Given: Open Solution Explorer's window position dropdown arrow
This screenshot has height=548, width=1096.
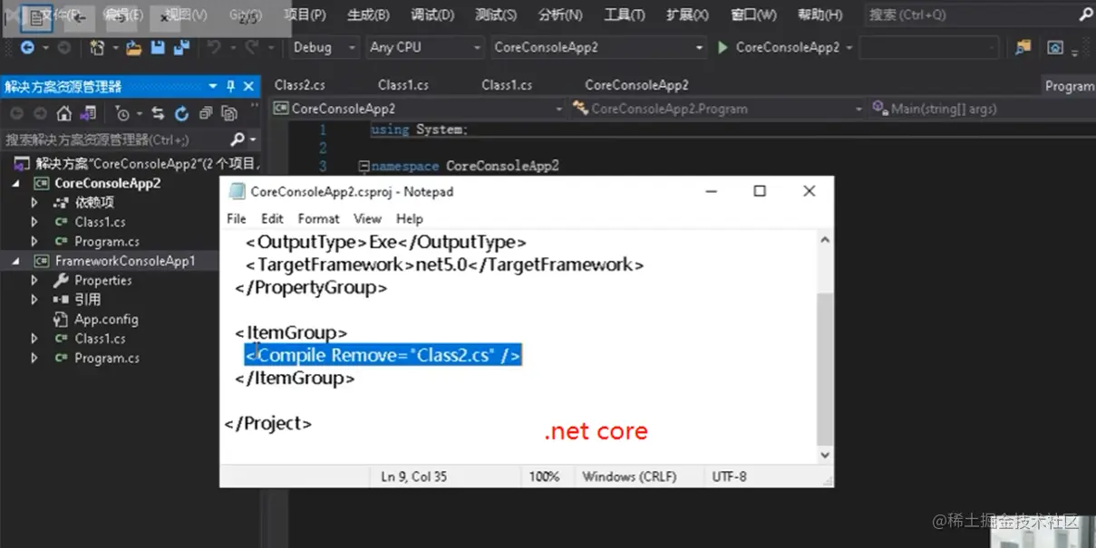Looking at the screenshot, I should (x=213, y=86).
